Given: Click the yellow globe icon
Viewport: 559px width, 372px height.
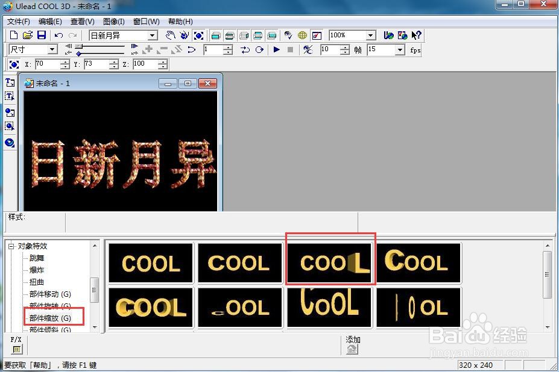Looking at the screenshot, I should click(302, 36).
